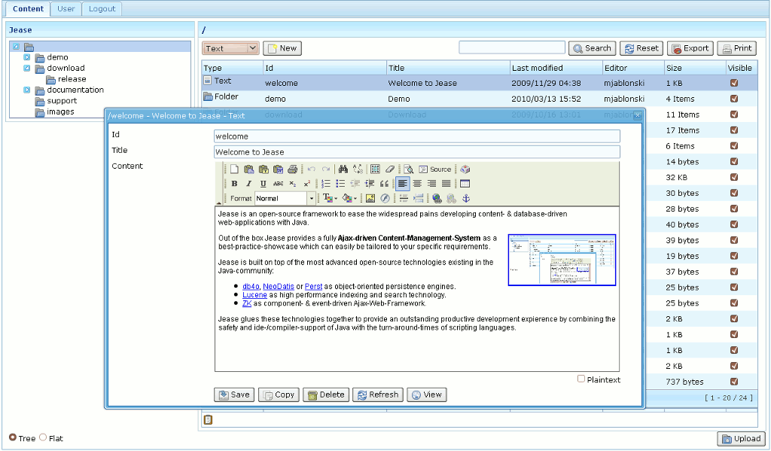This screenshot has height=451, width=771.
Task: Open the Background Color dropdown
Action: pyautogui.click(x=349, y=198)
